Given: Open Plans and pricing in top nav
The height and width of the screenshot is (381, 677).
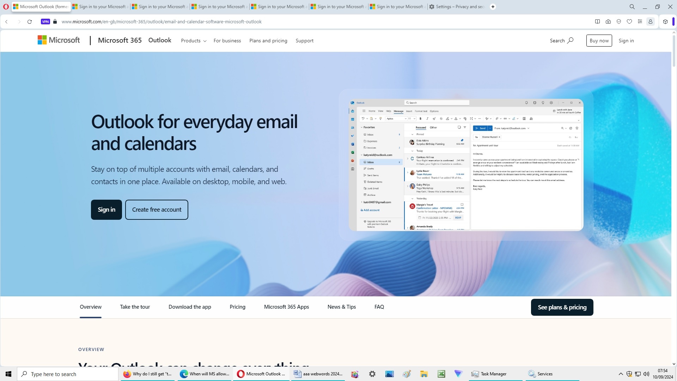Looking at the screenshot, I should [x=268, y=41].
